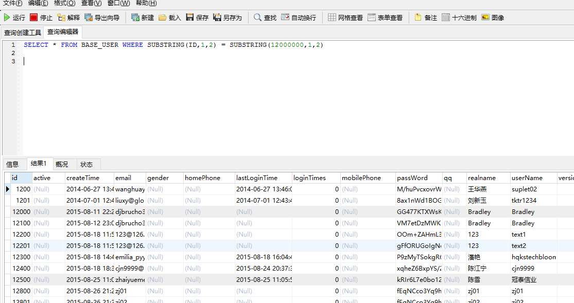Create a new query with 新建
Viewport: 574px width, 303px height.
143,17
